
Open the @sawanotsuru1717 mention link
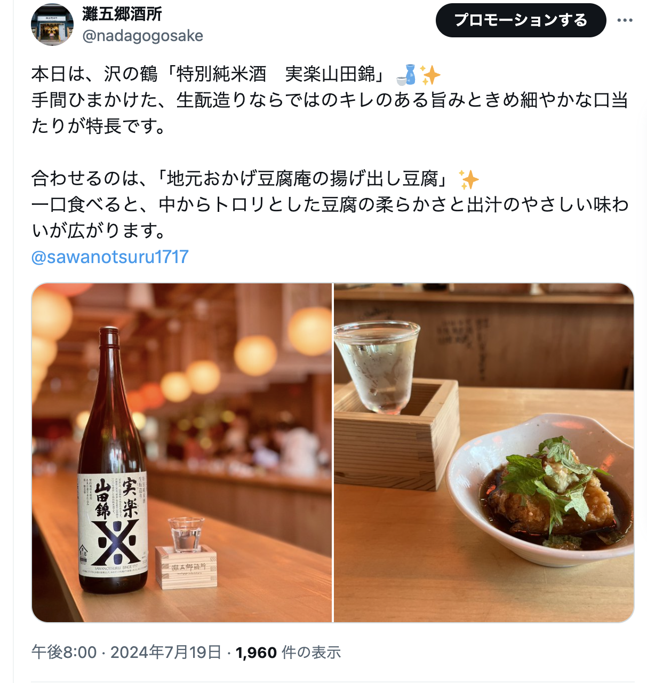tap(110, 257)
